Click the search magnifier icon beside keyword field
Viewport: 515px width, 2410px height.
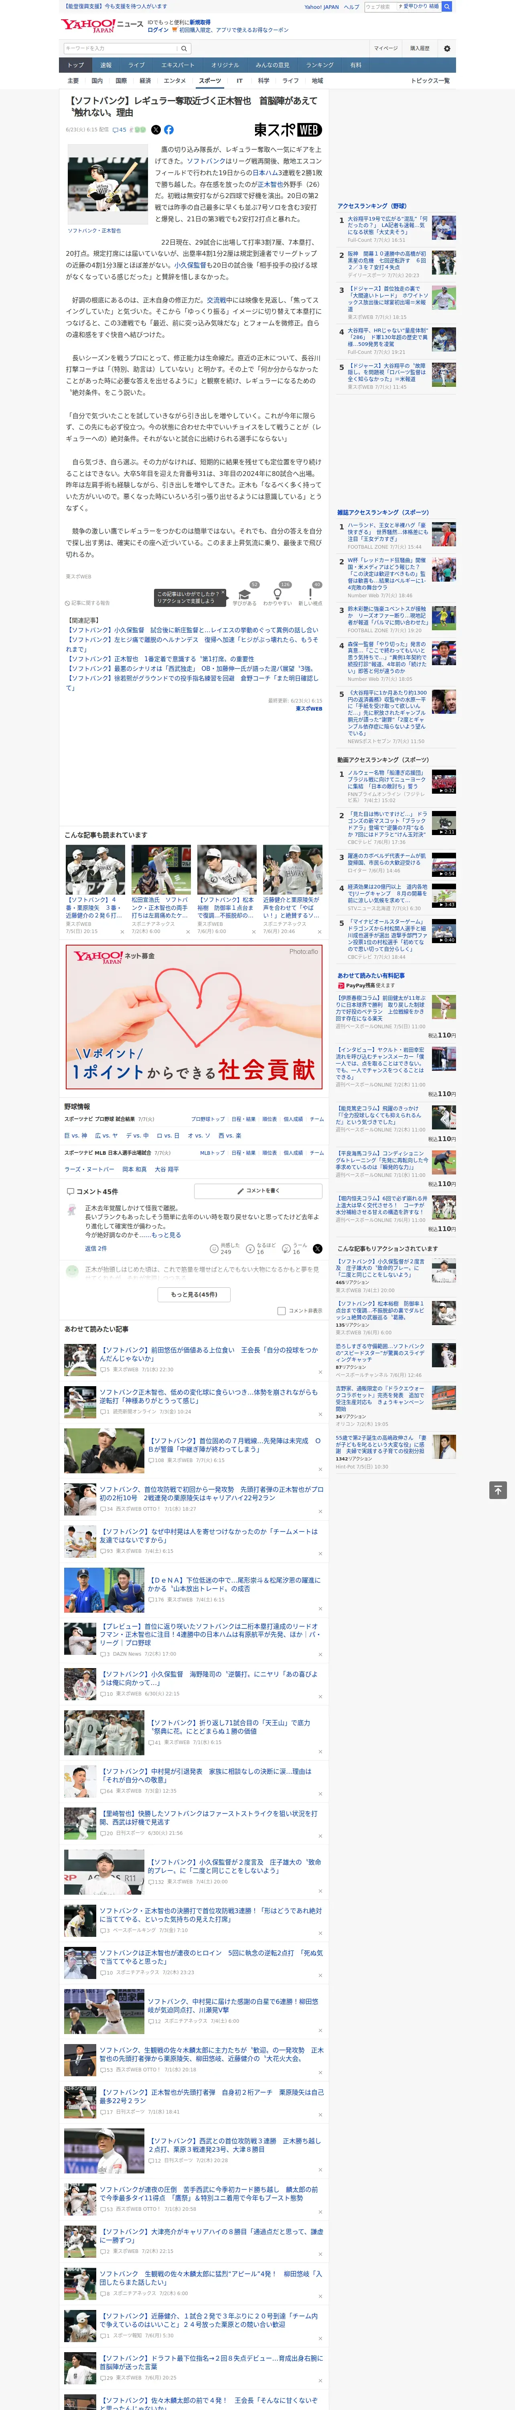tap(184, 49)
